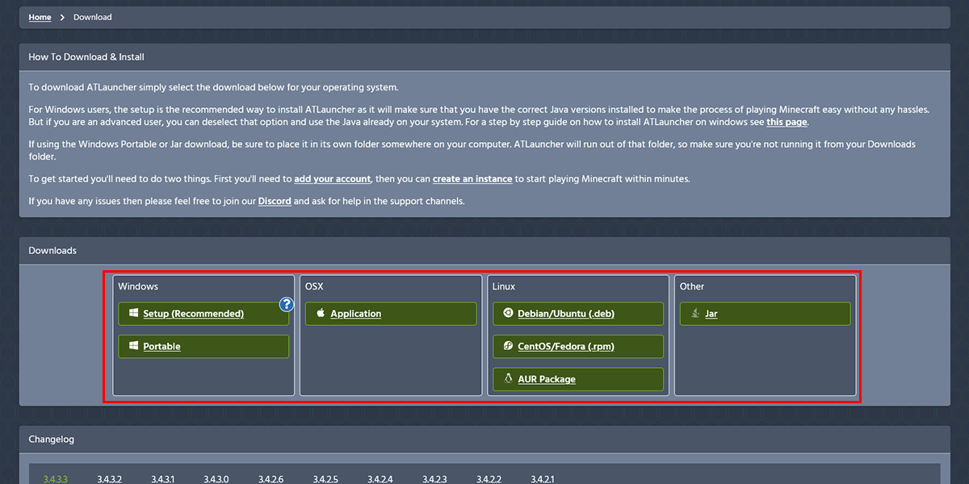
Task: Open the blue question mark help icon
Action: click(287, 304)
